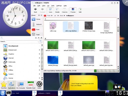Click the yellow sticky note widget
This screenshot has height=96, width=128.
(x=83, y=83)
